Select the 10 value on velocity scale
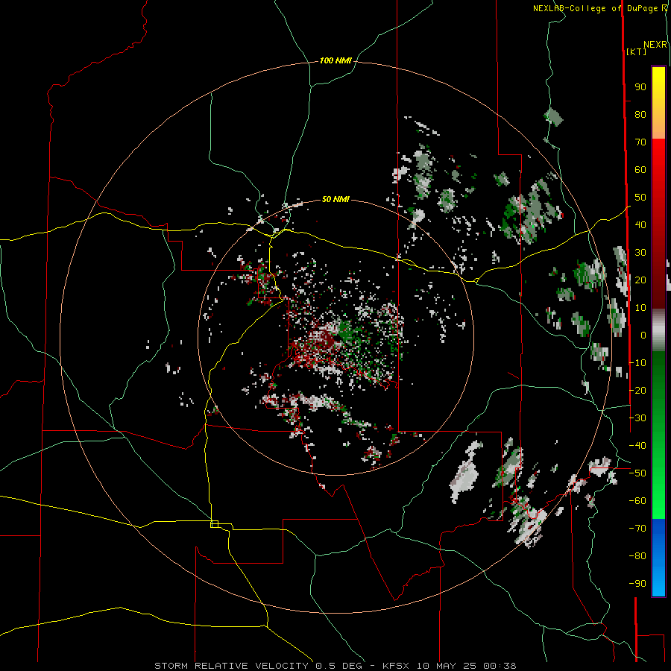Image resolution: width=671 pixels, height=671 pixels. (x=640, y=308)
